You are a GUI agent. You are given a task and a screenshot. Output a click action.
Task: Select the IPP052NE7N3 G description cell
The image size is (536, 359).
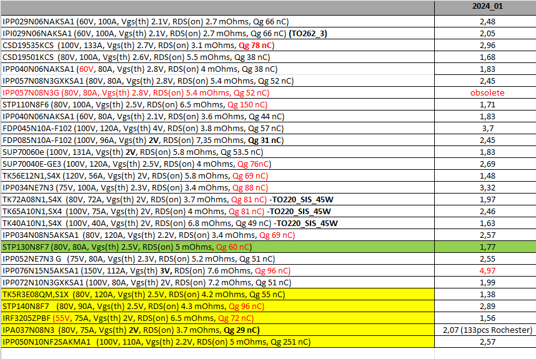pyautogui.click(x=218, y=259)
